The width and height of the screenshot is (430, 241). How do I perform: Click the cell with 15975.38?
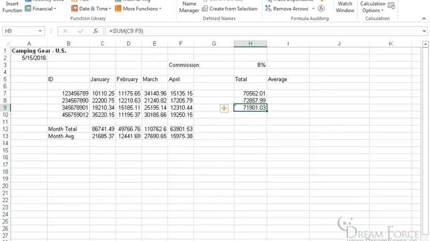181,136
